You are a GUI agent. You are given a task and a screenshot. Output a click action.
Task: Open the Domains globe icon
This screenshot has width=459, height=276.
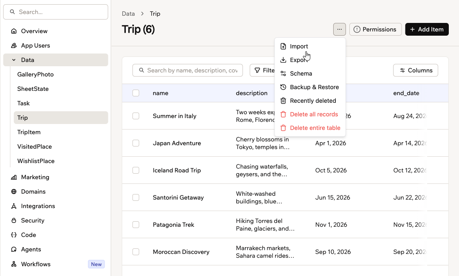pos(14,192)
